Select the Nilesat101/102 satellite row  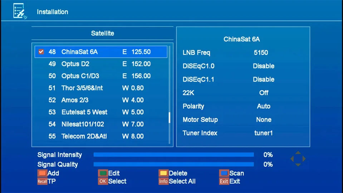point(101,124)
